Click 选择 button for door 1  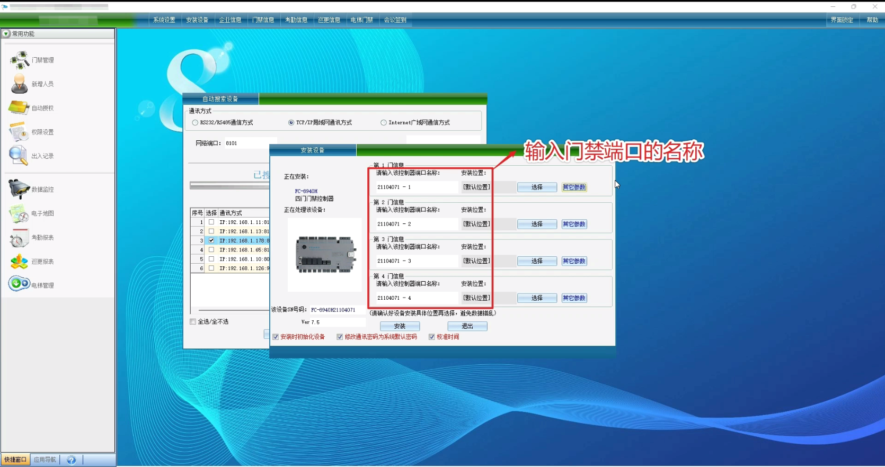tap(537, 187)
